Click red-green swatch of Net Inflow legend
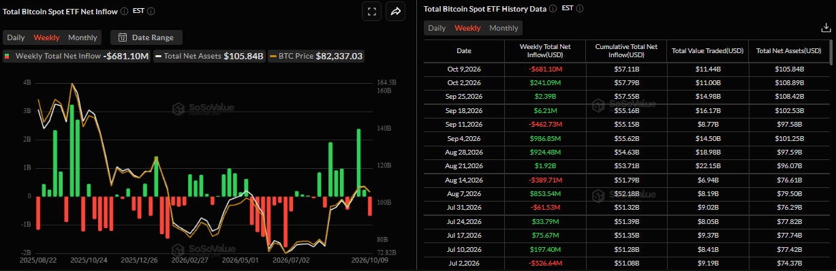Screen dimensions: 836x271 (x=7, y=56)
